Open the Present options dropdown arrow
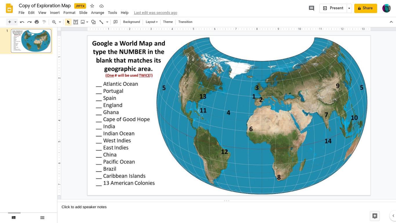The height and width of the screenshot is (223, 396). (349, 8)
